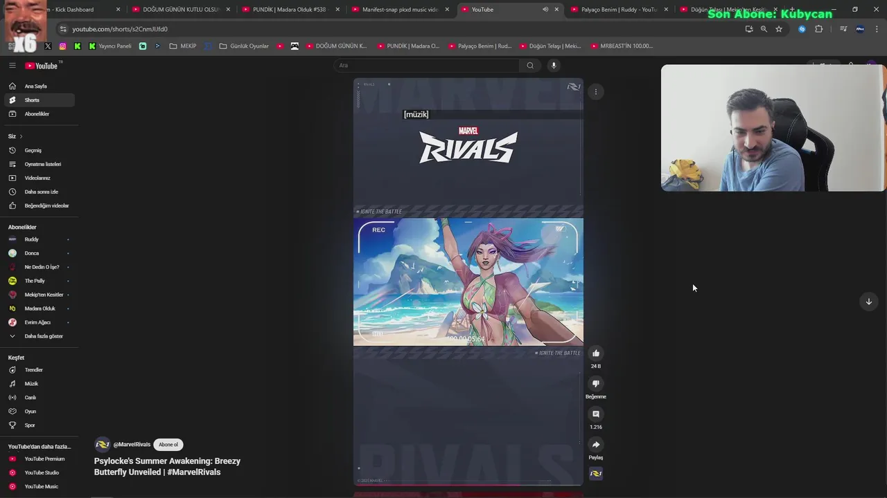This screenshot has height=498, width=887.
Task: Mute the YouTube tab via speaker icon
Action: coord(545,10)
